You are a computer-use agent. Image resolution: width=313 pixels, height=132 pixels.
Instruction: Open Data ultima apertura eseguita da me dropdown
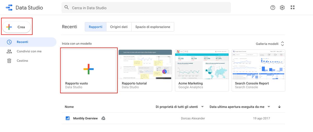240,107
